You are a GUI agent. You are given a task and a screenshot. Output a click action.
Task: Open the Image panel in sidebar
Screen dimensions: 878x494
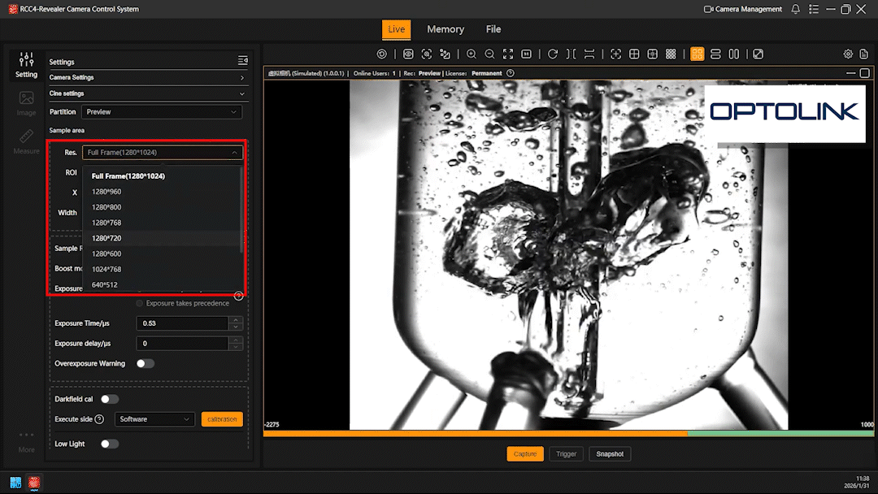[x=26, y=103]
